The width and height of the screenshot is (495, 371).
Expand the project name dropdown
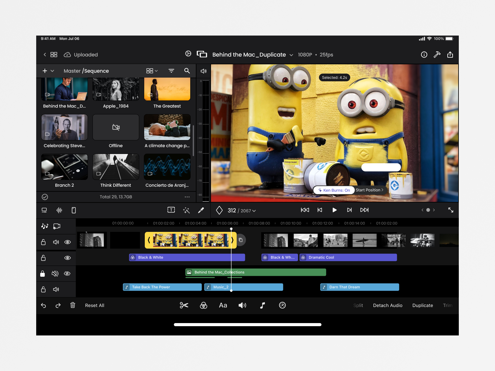(x=291, y=55)
